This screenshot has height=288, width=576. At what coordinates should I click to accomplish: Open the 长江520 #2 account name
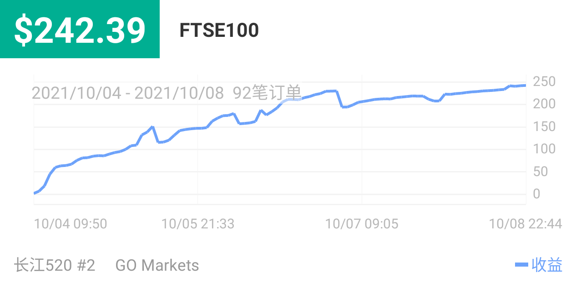point(55,265)
